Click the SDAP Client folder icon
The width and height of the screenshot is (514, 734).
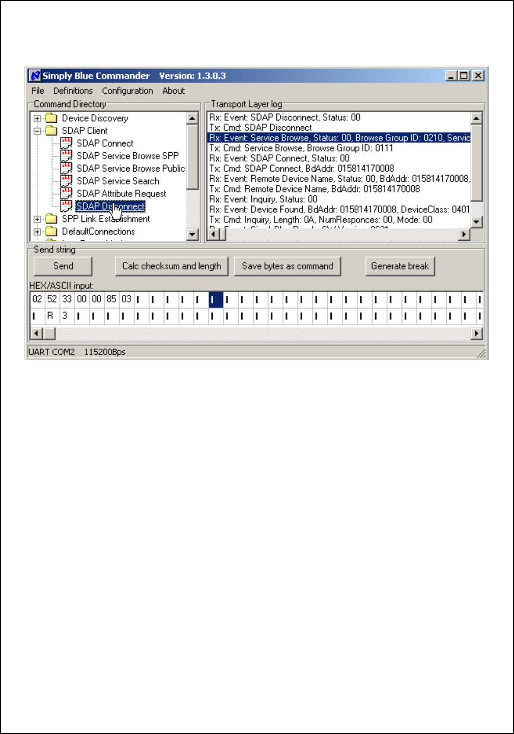point(51,131)
